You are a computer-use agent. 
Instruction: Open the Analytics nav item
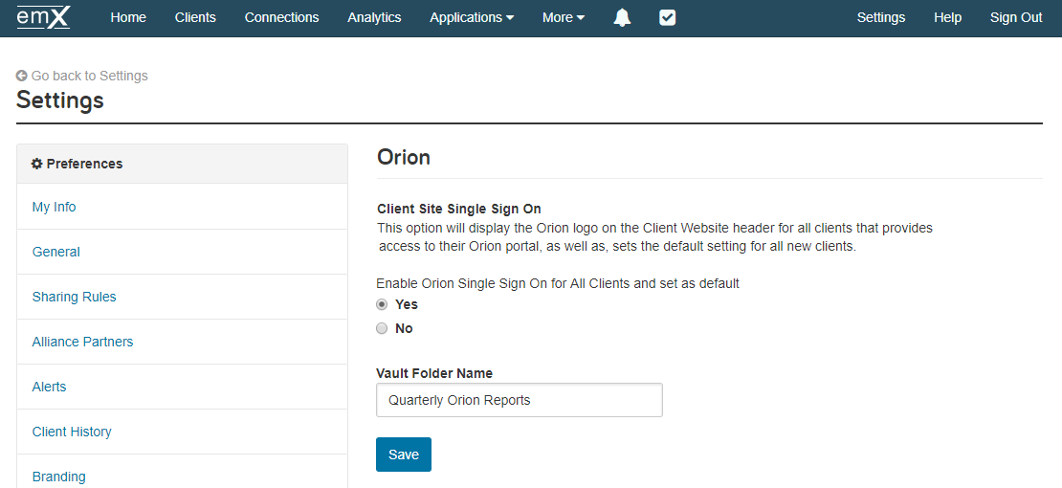(x=374, y=17)
